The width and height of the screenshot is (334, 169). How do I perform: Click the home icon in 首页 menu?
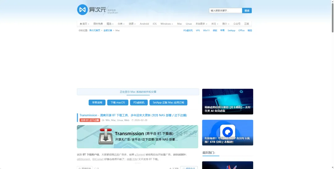81,24
